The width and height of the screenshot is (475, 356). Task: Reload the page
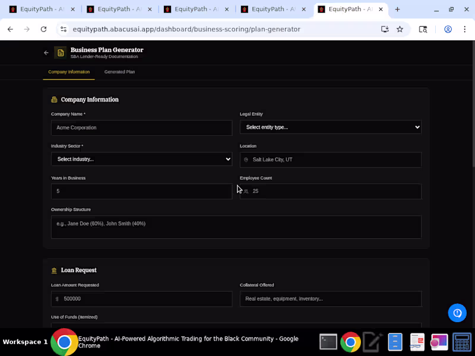(x=43, y=29)
